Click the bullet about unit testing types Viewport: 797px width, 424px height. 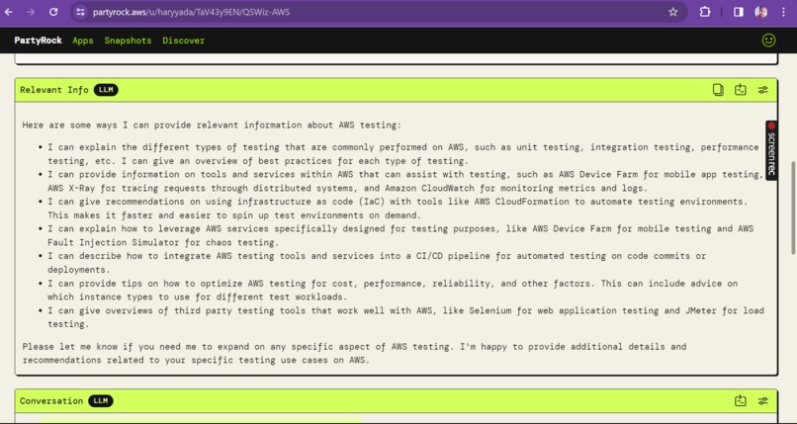403,154
